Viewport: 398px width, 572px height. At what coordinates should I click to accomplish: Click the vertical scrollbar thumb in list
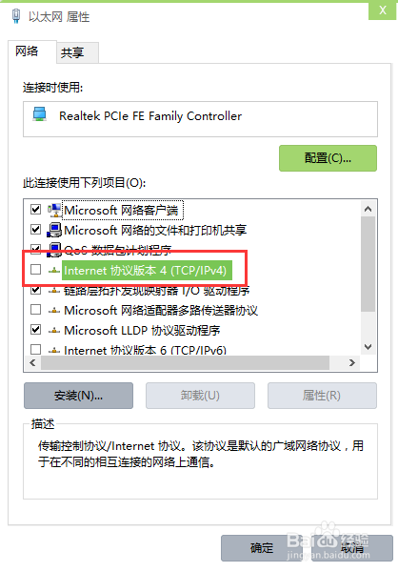(x=368, y=264)
